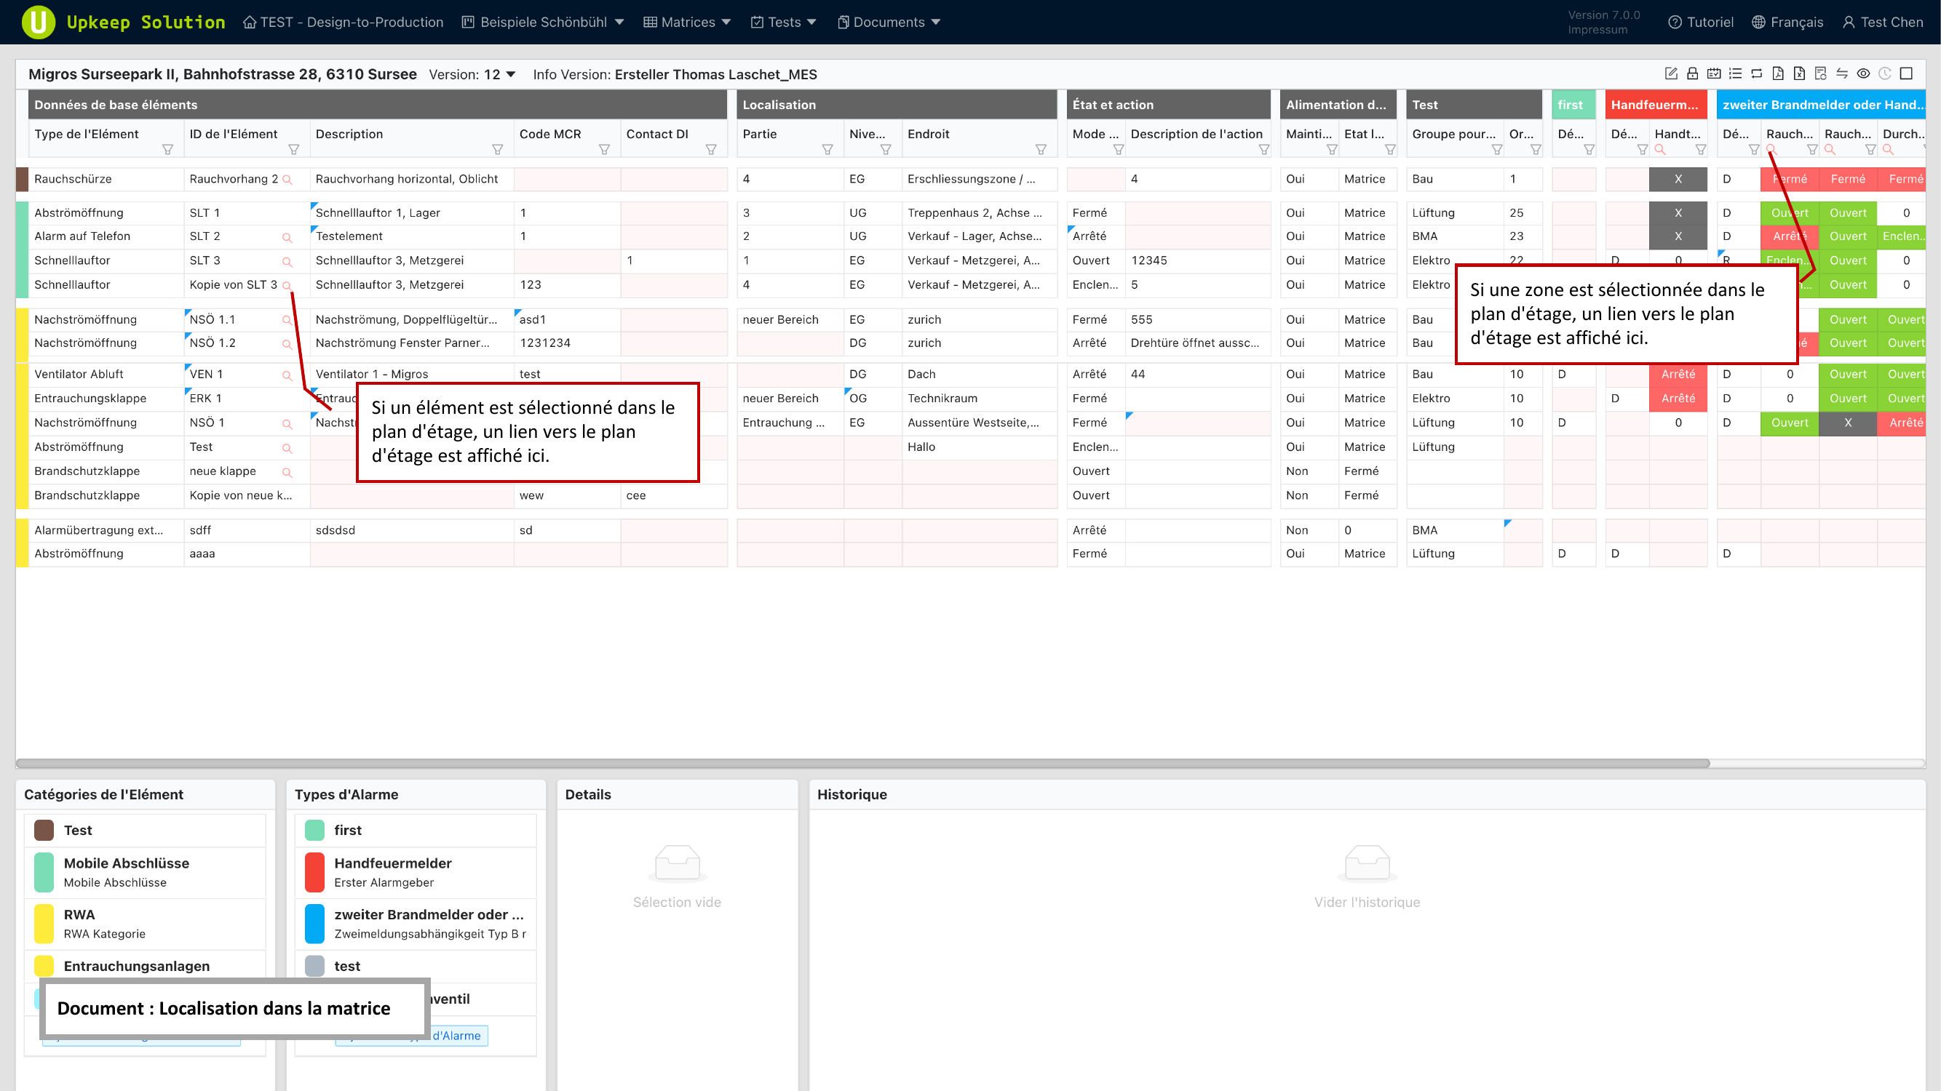The width and height of the screenshot is (1941, 1091).
Task: Toggle filter on Type de l'Elément column
Action: coord(168,150)
